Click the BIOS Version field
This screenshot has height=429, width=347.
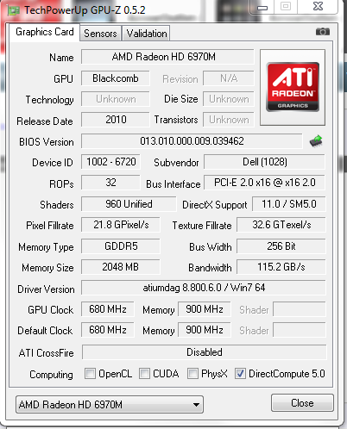click(x=192, y=141)
